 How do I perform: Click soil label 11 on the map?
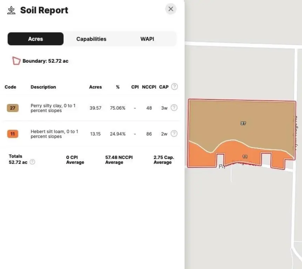coord(245,157)
